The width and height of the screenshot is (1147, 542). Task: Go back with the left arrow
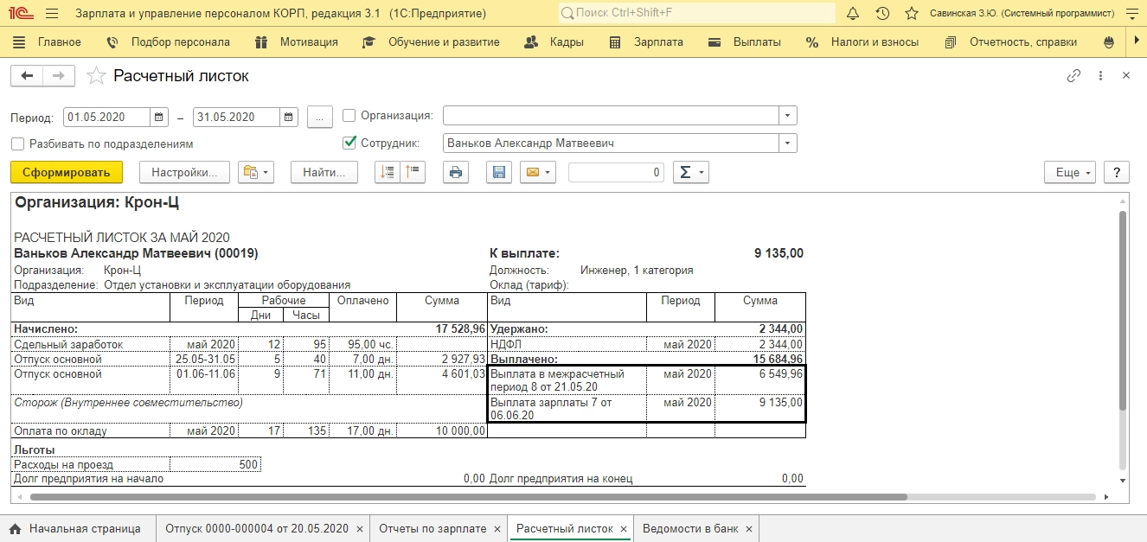[27, 76]
